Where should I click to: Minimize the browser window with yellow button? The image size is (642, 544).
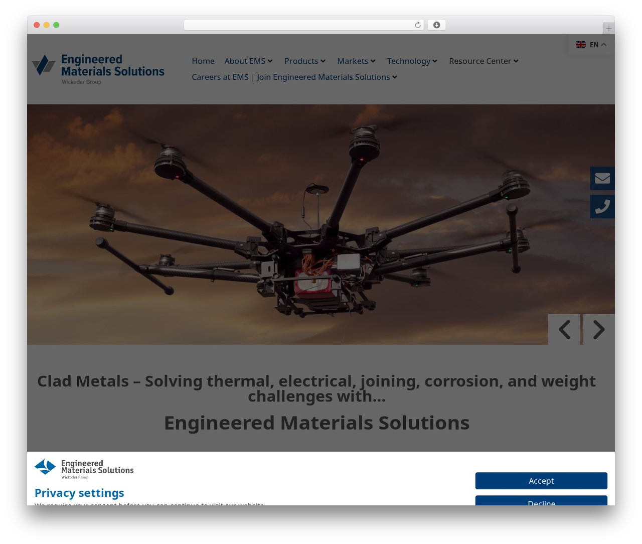46,25
